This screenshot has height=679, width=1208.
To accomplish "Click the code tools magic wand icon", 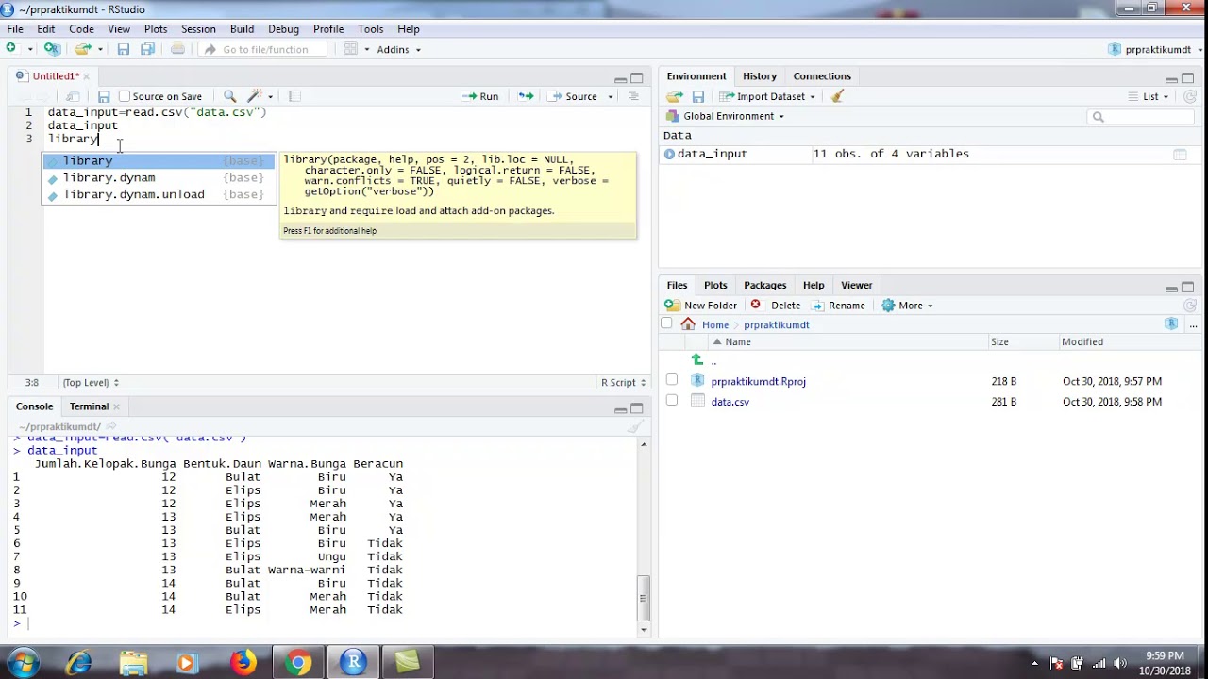I will click(x=254, y=96).
